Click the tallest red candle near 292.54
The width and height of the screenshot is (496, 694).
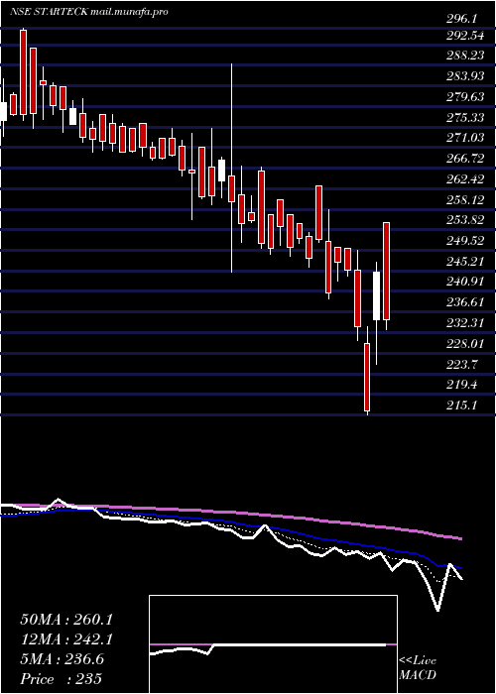click(23, 72)
